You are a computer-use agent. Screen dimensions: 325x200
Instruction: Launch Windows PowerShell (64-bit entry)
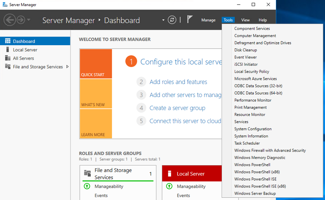(252, 165)
